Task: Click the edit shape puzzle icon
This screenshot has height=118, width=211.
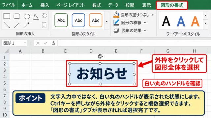Action: coord(45,15)
